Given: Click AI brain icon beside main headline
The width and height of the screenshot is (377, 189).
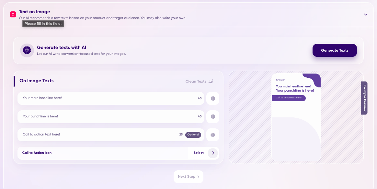Looking at the screenshot, I should coord(213,98).
